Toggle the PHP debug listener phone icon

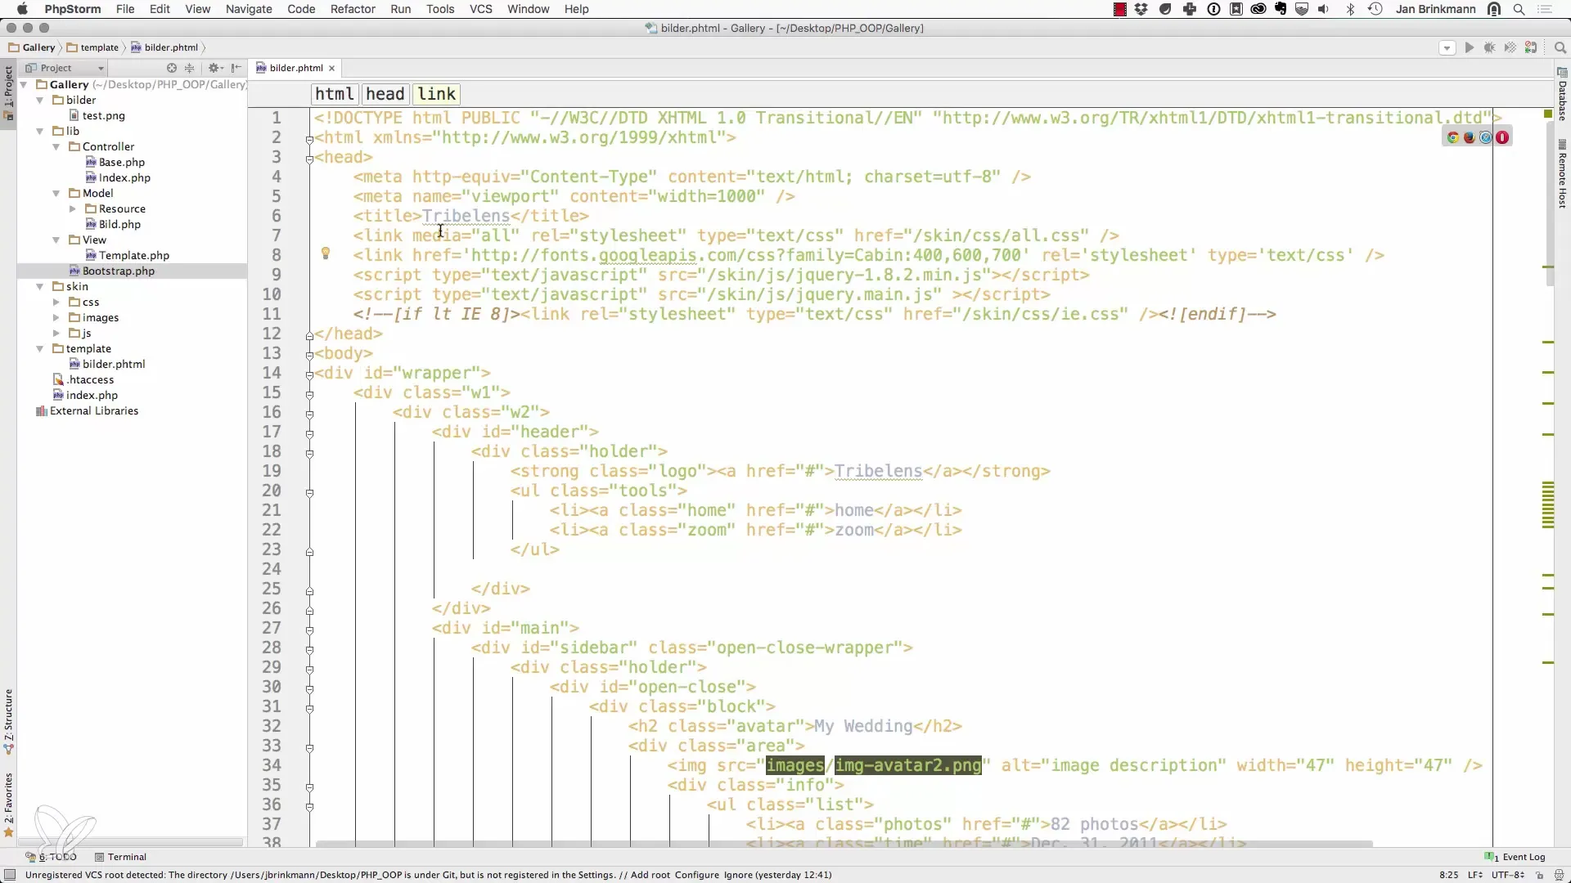pos(1531,47)
